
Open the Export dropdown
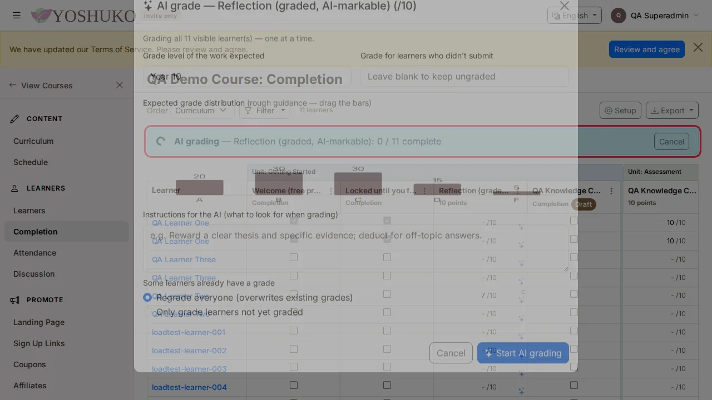point(672,111)
